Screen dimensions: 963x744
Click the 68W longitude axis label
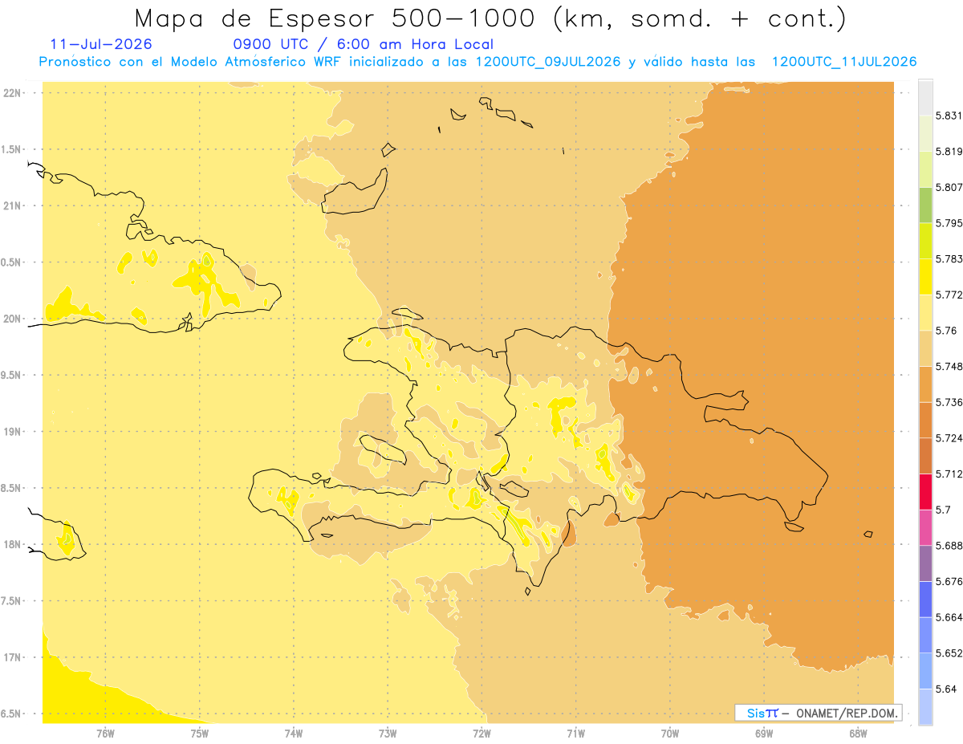858,734
